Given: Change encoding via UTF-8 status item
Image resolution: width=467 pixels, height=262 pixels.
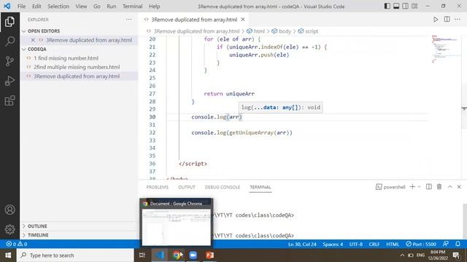Looking at the screenshot, I should (x=356, y=245).
